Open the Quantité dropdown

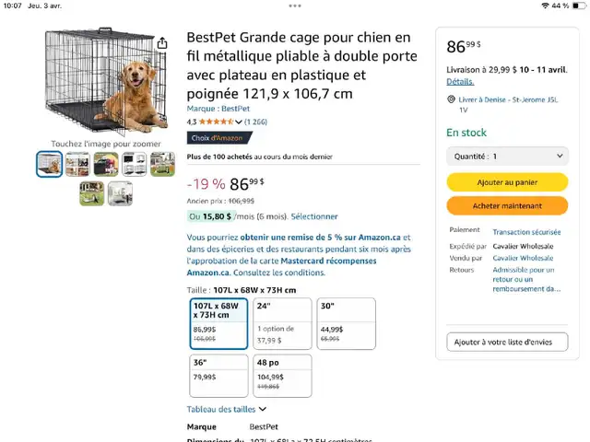point(507,157)
